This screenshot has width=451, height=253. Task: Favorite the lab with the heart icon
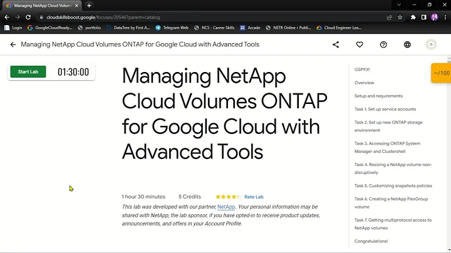(x=360, y=44)
